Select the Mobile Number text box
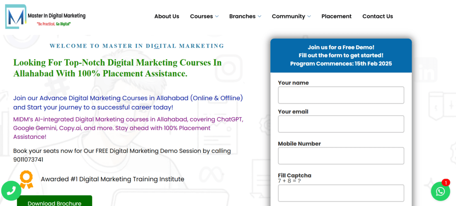The height and width of the screenshot is (206, 456). point(341,156)
